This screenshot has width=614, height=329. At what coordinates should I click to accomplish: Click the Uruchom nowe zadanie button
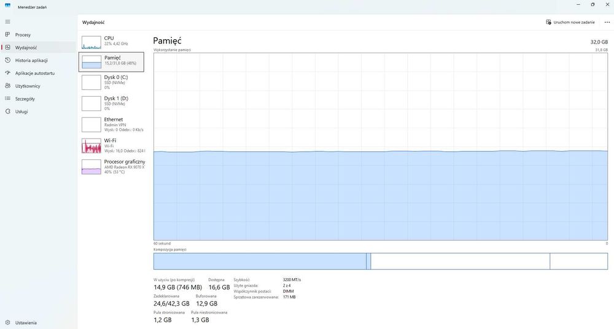570,22
